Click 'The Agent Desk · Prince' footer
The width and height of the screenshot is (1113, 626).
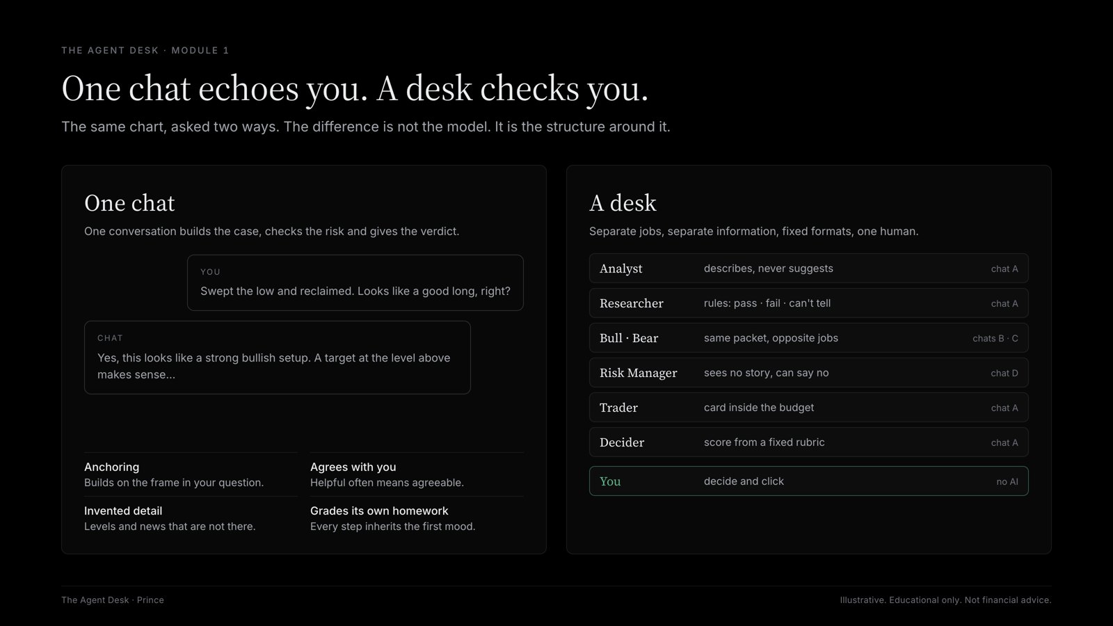(x=113, y=600)
